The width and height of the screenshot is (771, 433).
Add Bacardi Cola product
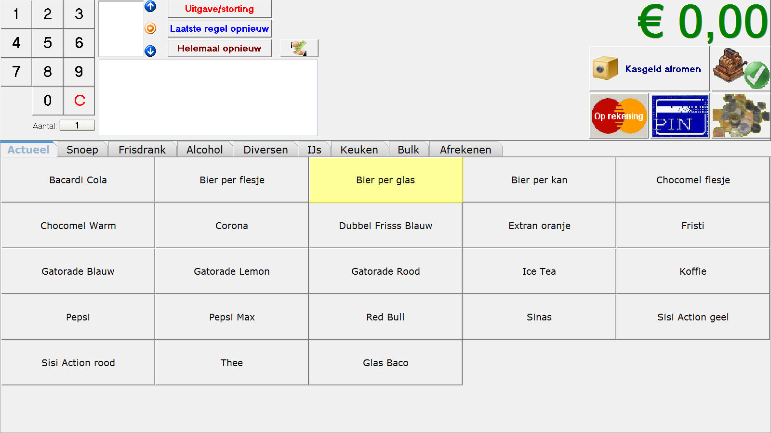coord(78,180)
